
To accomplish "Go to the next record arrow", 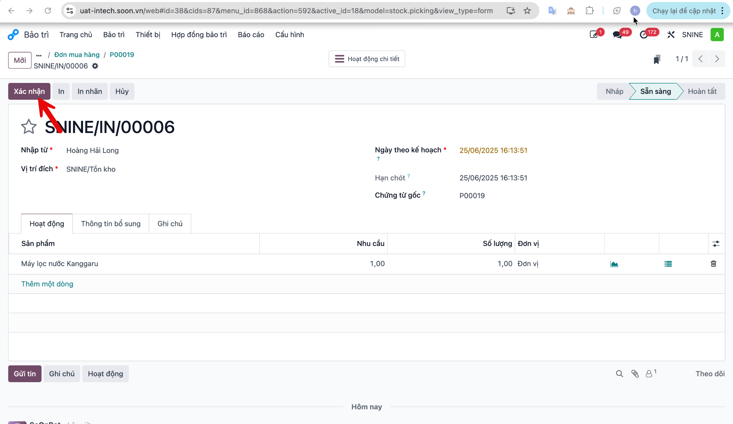I will (717, 59).
